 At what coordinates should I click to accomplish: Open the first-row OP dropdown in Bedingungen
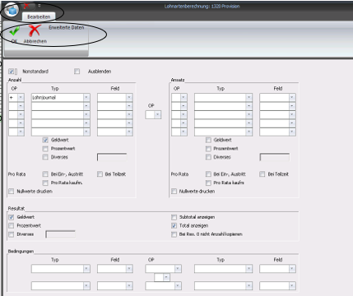178,269
